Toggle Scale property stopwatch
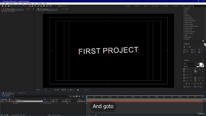206x116 pixels. pyautogui.click(x=14, y=103)
